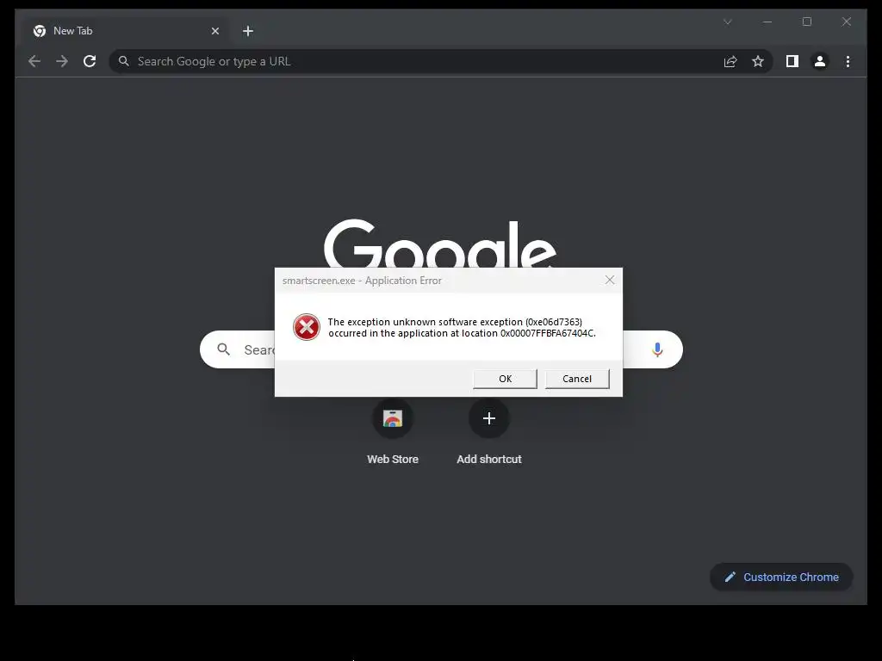This screenshot has height=661, width=882.
Task: Close the smartscreen.exe error dialog
Action: click(610, 280)
